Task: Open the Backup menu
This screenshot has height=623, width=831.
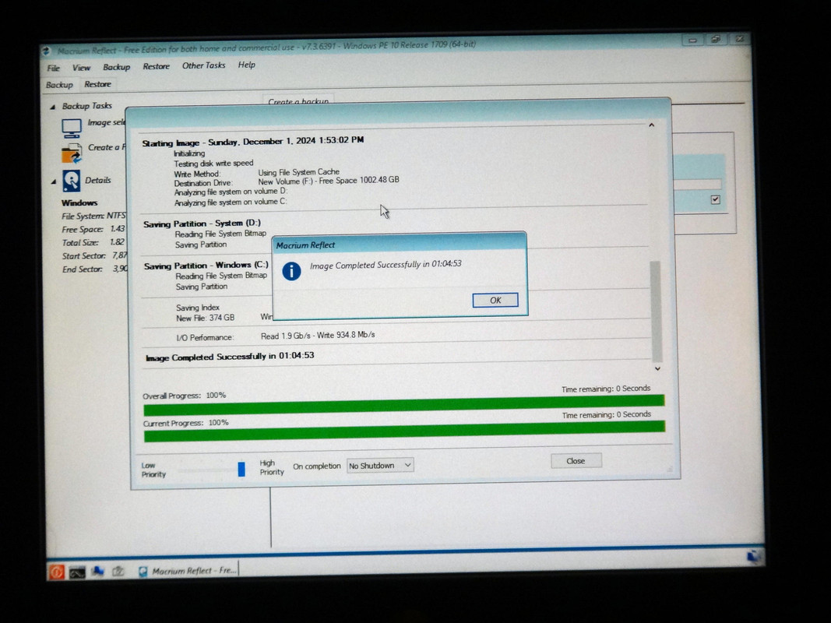Action: pos(116,67)
